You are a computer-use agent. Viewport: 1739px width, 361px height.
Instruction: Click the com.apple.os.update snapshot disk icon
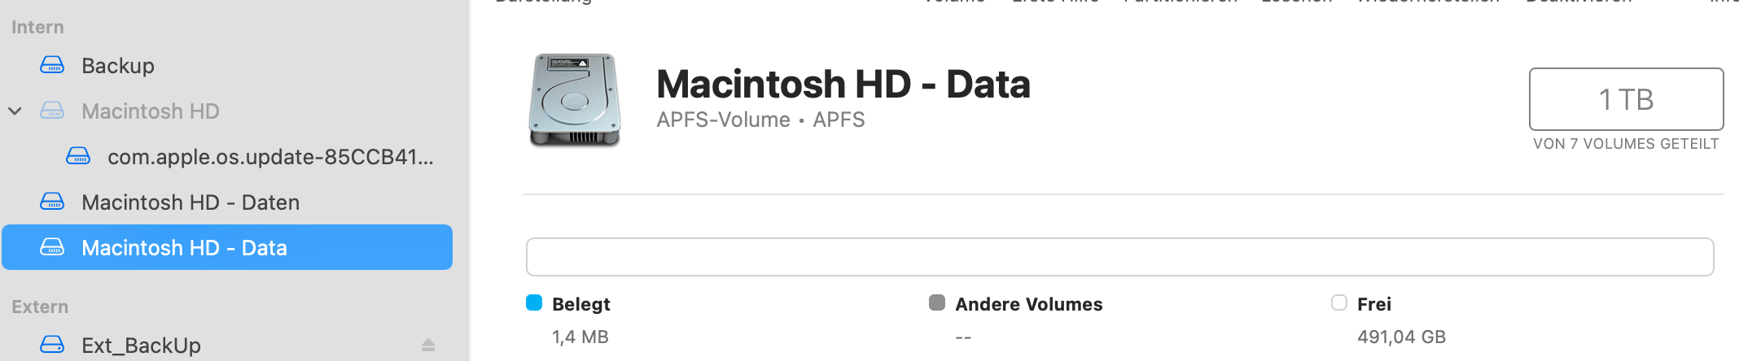pos(78,156)
